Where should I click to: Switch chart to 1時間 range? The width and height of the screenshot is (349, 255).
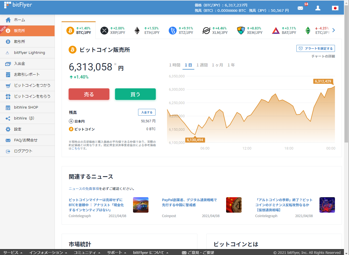175,65
